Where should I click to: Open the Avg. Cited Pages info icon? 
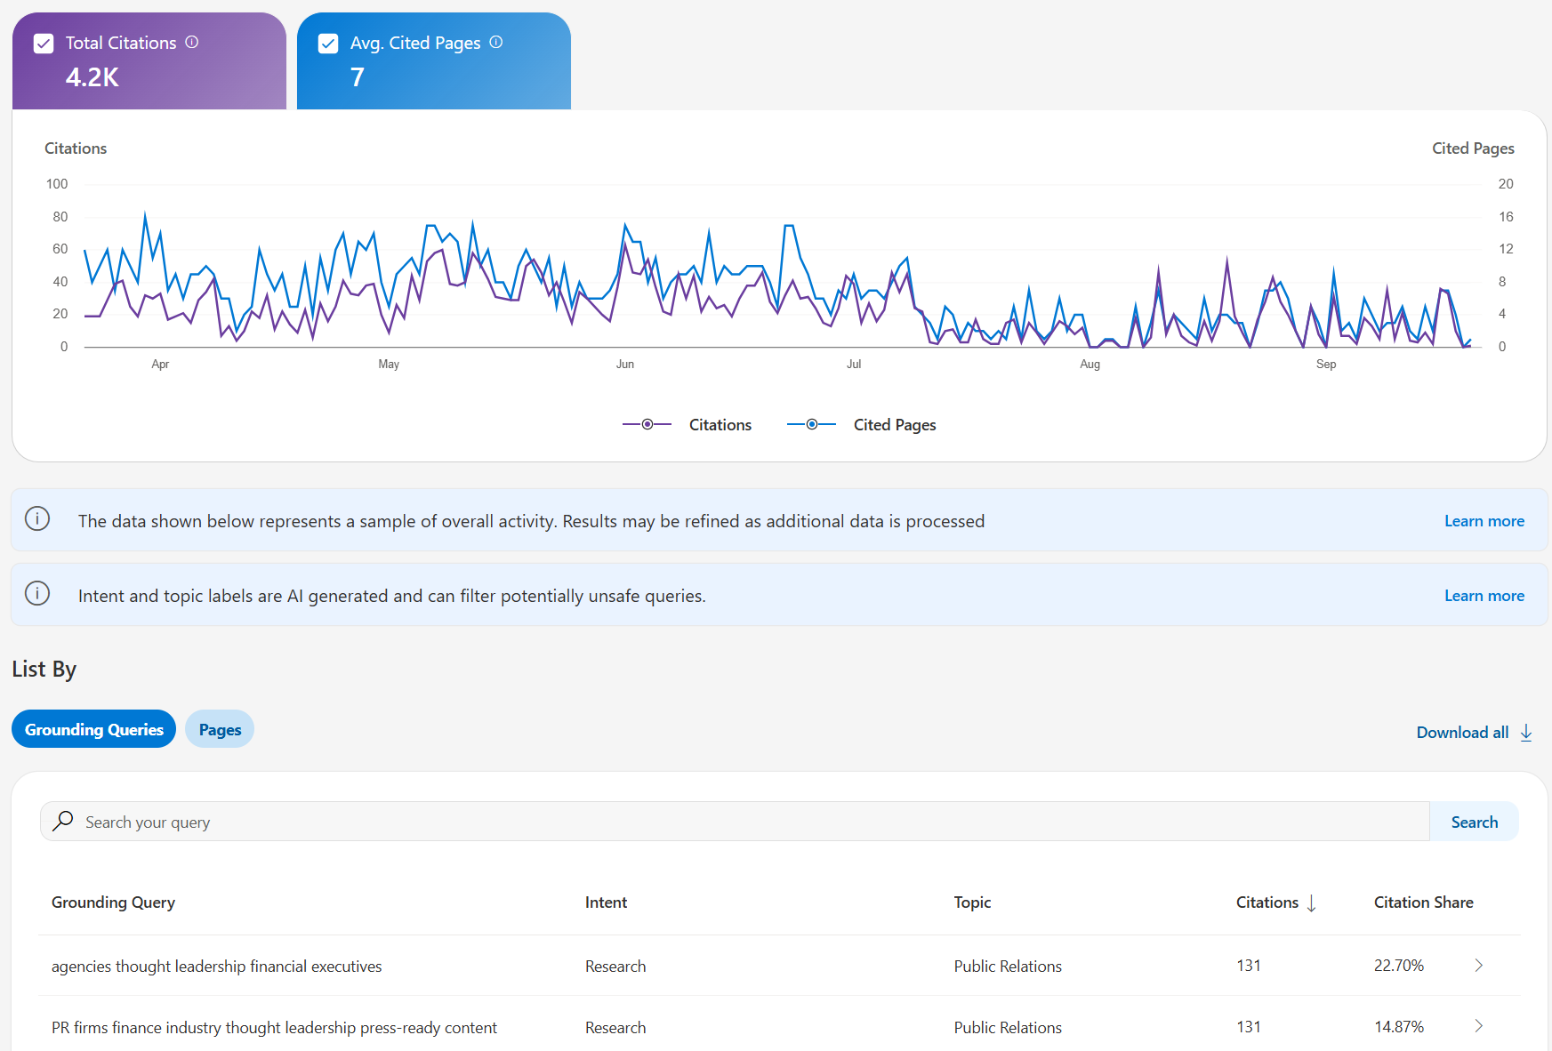pos(496,42)
